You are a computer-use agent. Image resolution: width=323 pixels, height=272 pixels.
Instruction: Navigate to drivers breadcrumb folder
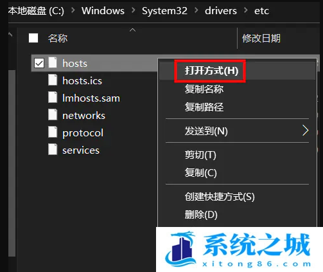(x=221, y=11)
